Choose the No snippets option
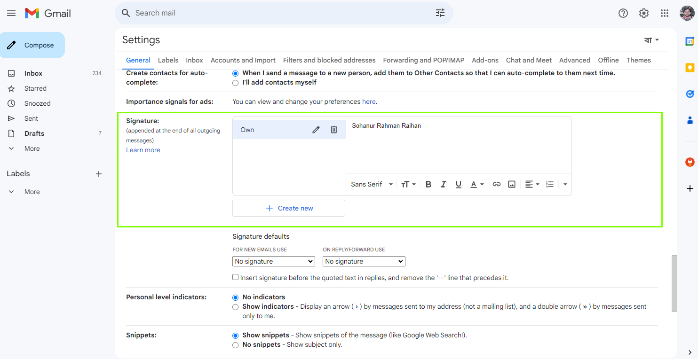This screenshot has width=698, height=359. point(236,345)
